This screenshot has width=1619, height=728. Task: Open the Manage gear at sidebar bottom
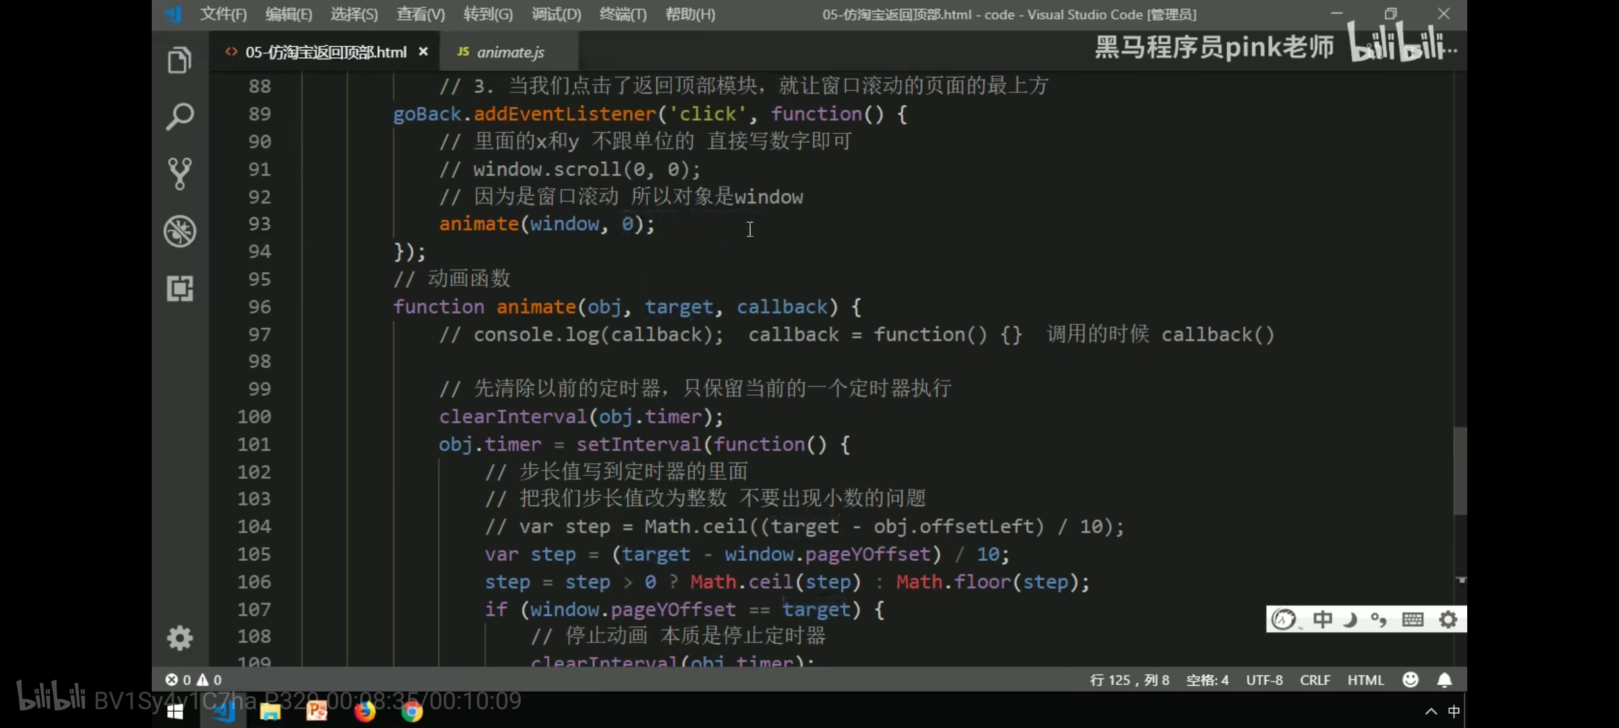[179, 638]
